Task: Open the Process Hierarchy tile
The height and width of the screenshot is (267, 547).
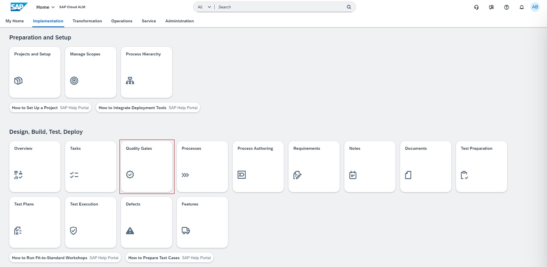Action: [146, 72]
